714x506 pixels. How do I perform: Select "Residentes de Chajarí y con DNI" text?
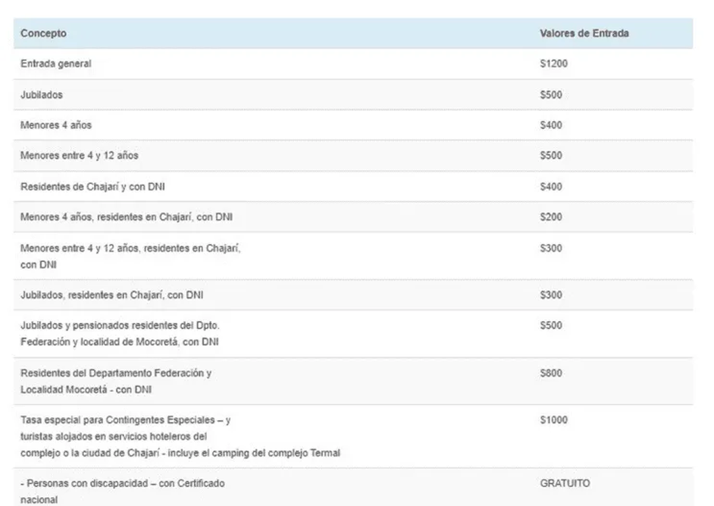(92, 187)
